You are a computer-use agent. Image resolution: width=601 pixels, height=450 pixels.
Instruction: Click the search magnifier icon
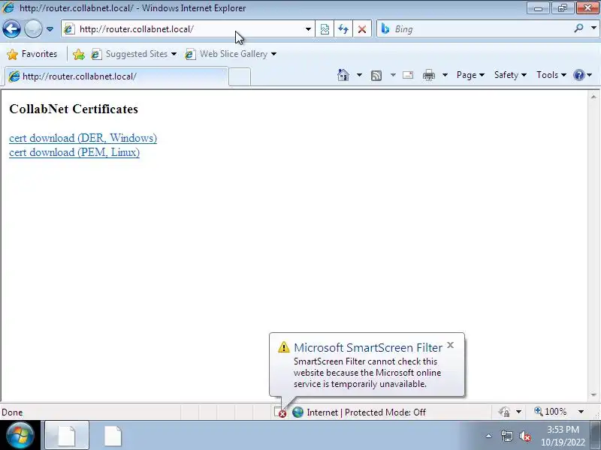tap(578, 28)
